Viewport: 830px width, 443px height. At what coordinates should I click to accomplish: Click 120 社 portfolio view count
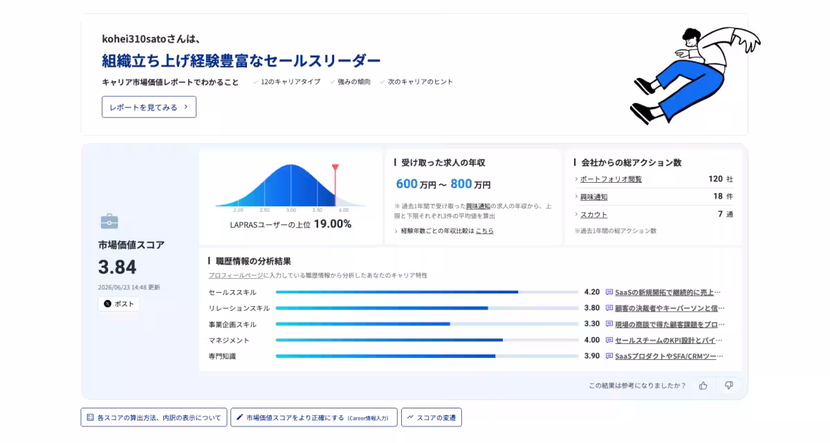click(x=721, y=179)
